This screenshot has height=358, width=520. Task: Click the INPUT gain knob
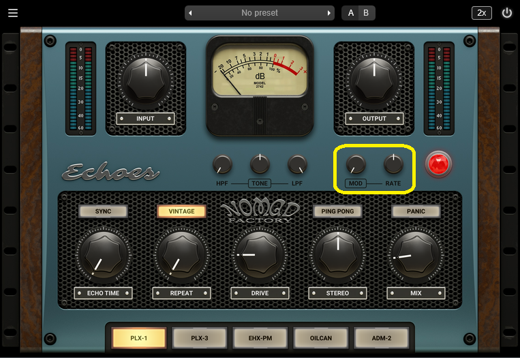pos(146,80)
